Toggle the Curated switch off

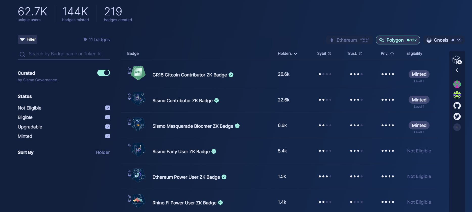coord(104,73)
